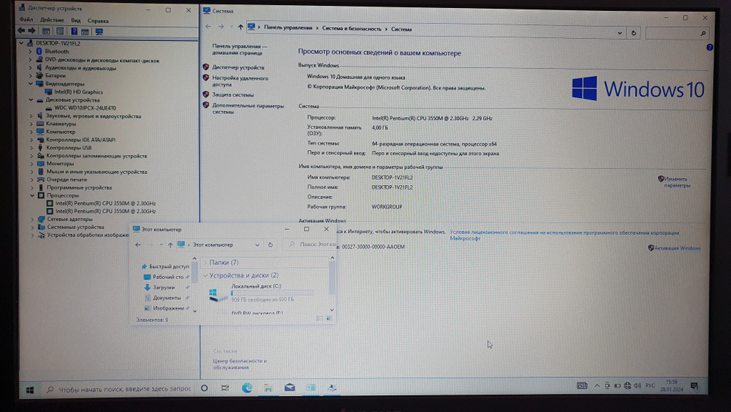
Task: Select Intel(R) HD Graphics device
Action: (78, 92)
